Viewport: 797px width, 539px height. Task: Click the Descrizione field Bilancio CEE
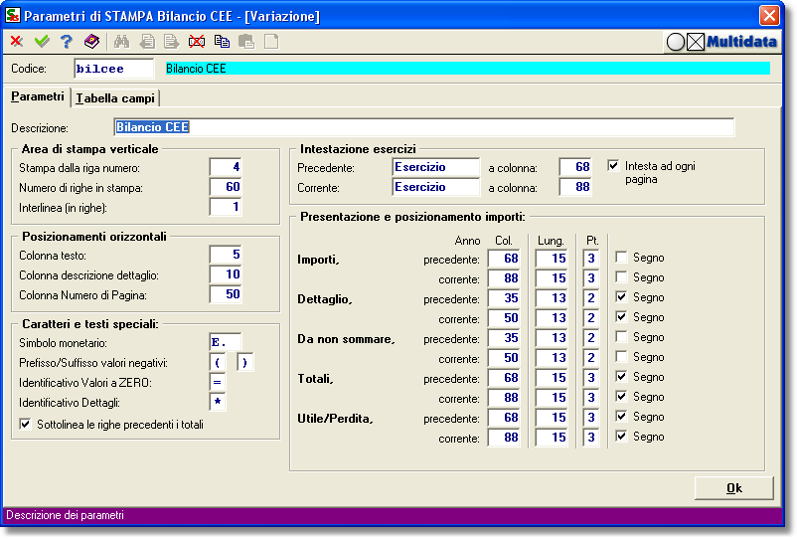point(424,127)
